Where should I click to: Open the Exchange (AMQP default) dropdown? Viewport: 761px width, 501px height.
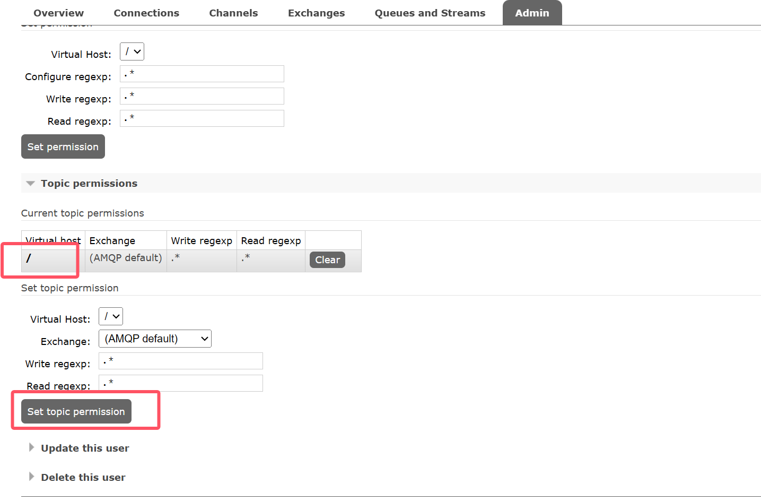(155, 339)
